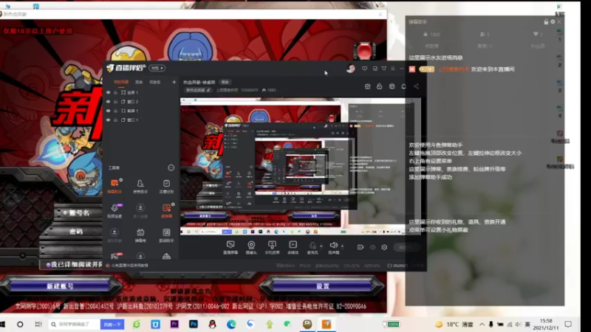Add a screen capture source from the bottom bar

tap(230, 247)
